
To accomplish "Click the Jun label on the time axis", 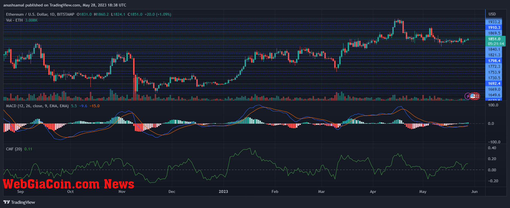I will point(474,191).
